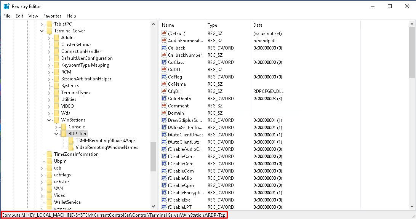This screenshot has width=416, height=219.
Task: Click the Registry Editor app icon in title bar
Action: point(6,6)
